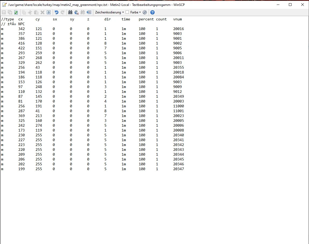The width and height of the screenshot is (309, 244).
Task: Open Help with the question mark icon
Action: (x=152, y=12)
